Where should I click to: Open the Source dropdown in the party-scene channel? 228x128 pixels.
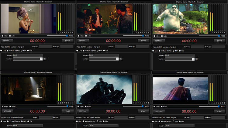pyautogui.click(x=117, y=59)
